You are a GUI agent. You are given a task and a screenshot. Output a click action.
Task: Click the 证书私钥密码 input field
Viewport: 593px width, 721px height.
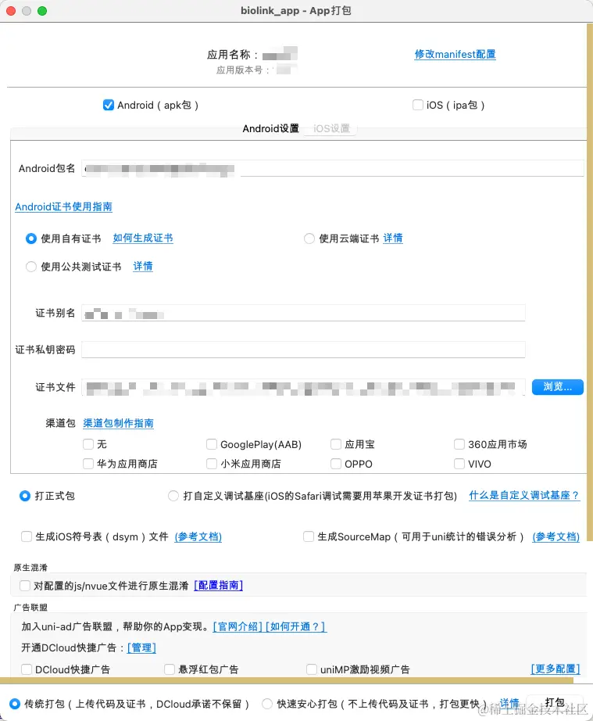tap(303, 350)
